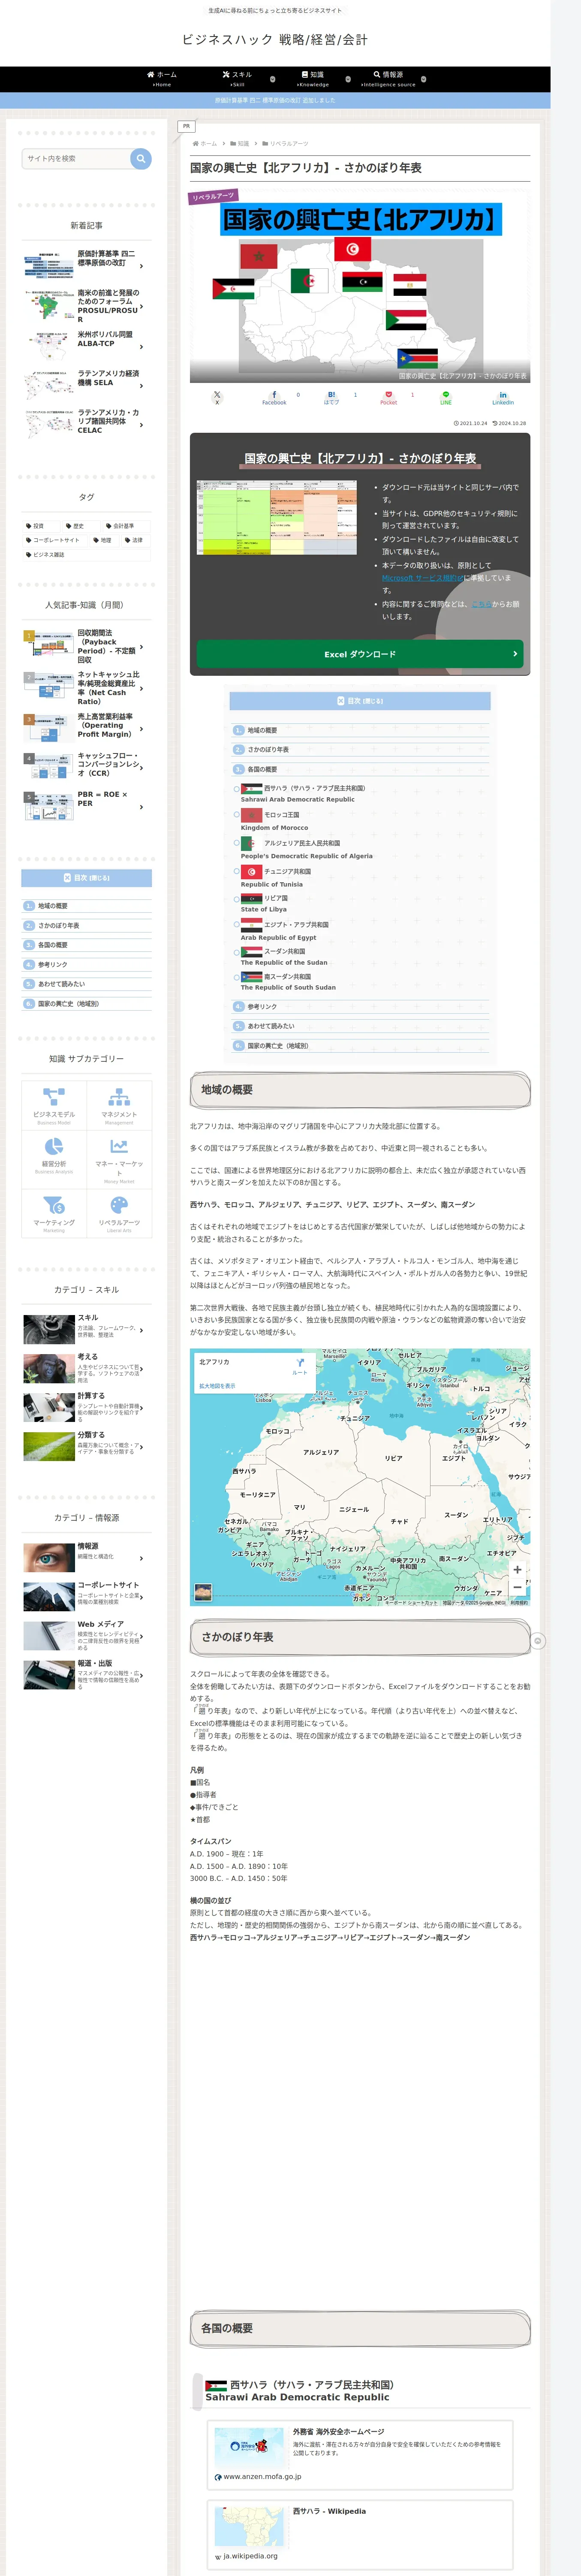Bookmark the article on Hatena (B!)

(331, 397)
